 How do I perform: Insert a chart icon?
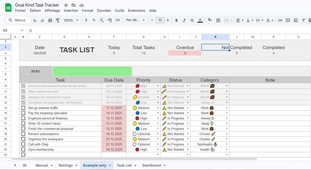[296, 20]
